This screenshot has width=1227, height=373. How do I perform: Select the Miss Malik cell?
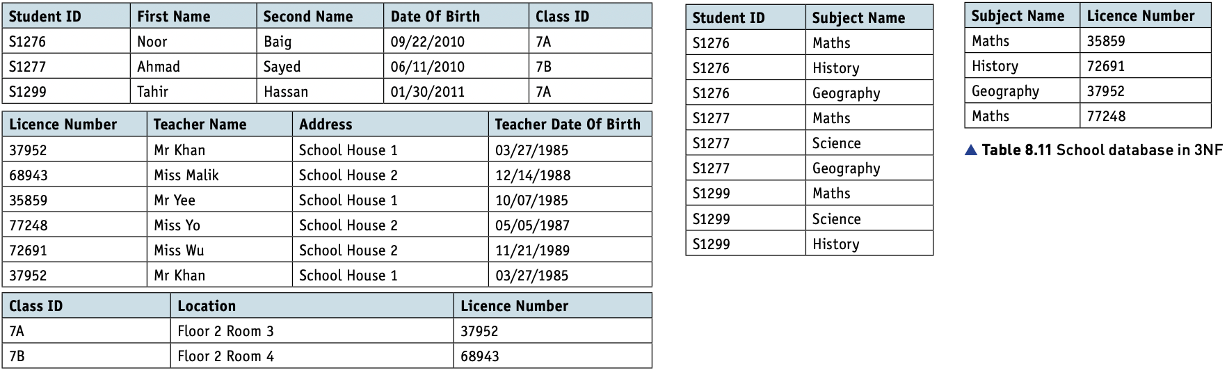click(x=220, y=175)
